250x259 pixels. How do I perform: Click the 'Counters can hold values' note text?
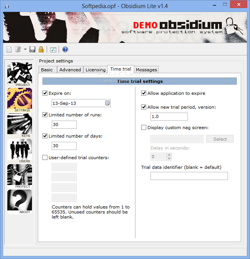coord(91,212)
